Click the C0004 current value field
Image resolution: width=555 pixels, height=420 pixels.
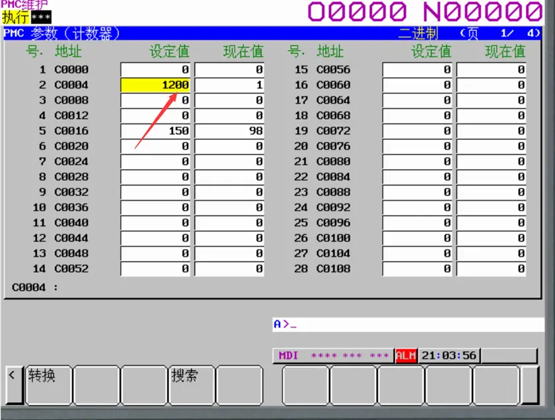pos(229,85)
